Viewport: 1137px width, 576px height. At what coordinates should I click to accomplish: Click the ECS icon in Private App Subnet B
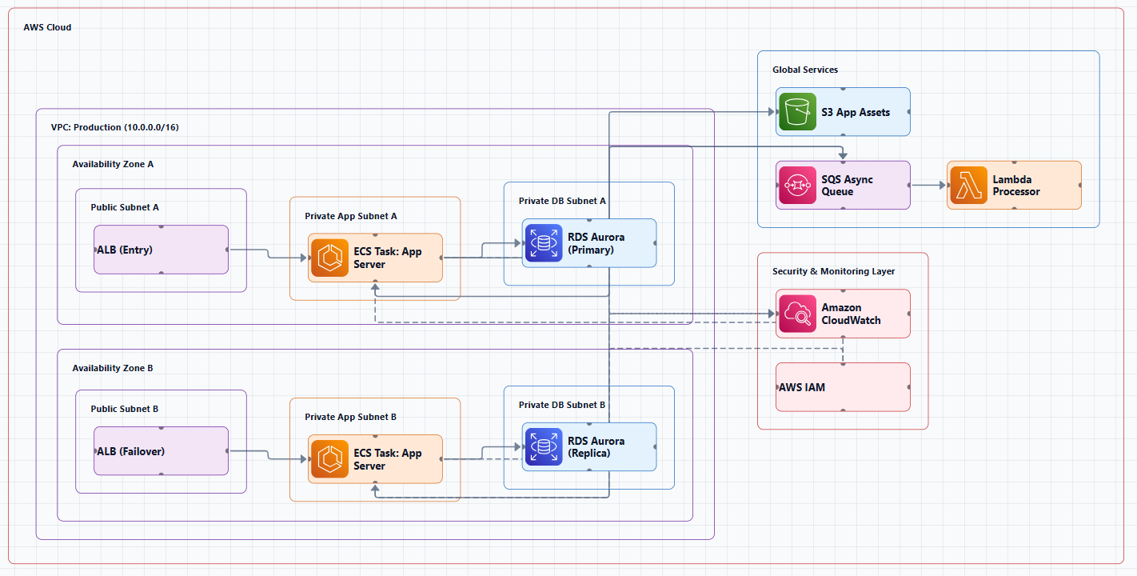[x=330, y=459]
